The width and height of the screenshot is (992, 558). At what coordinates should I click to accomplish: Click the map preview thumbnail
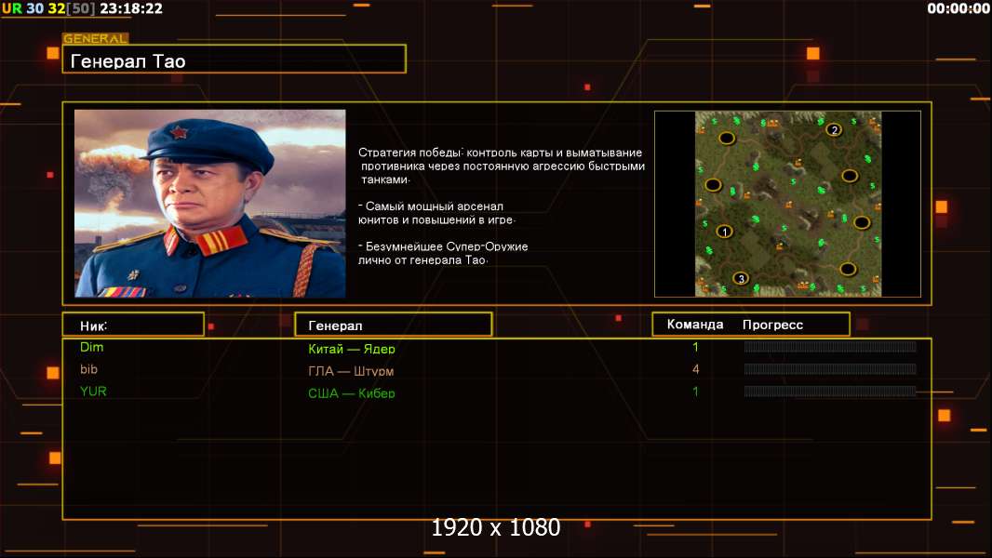point(787,204)
